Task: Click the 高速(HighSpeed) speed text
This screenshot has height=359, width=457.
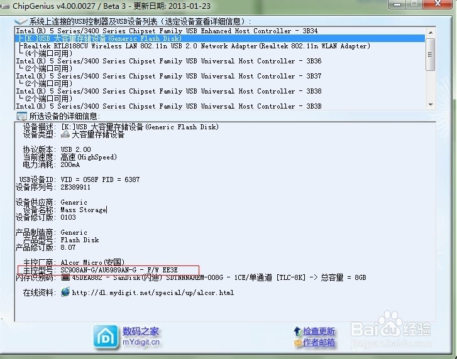Action: coord(89,157)
